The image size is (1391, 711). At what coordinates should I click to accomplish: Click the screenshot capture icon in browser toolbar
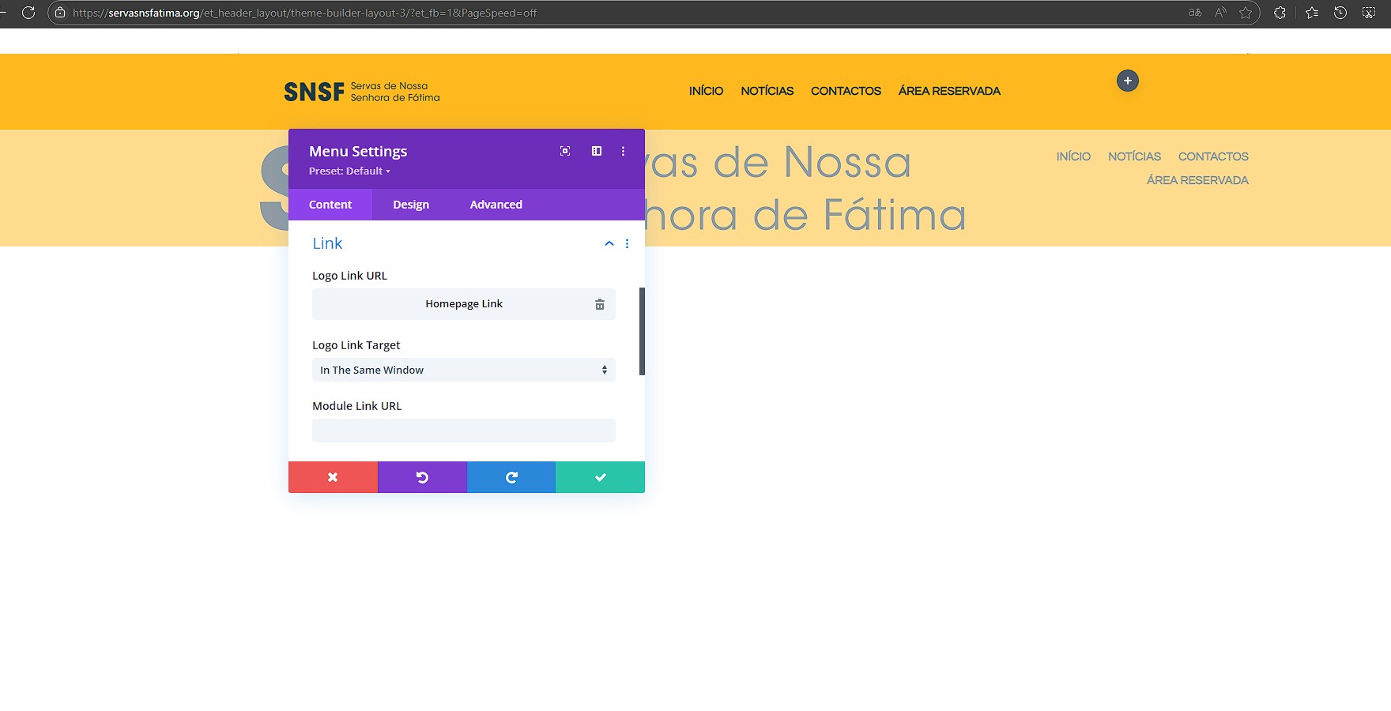coord(1369,13)
